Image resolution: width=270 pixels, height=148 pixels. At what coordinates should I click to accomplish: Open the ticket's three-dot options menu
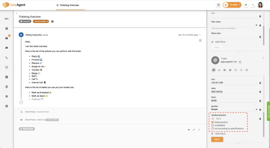click(x=263, y=58)
